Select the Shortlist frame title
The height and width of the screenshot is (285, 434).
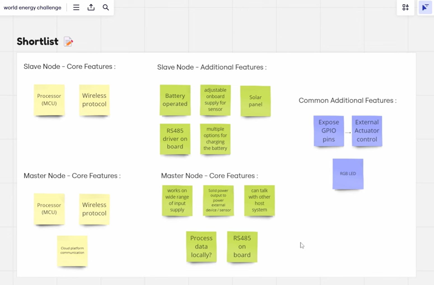pyautogui.click(x=38, y=41)
